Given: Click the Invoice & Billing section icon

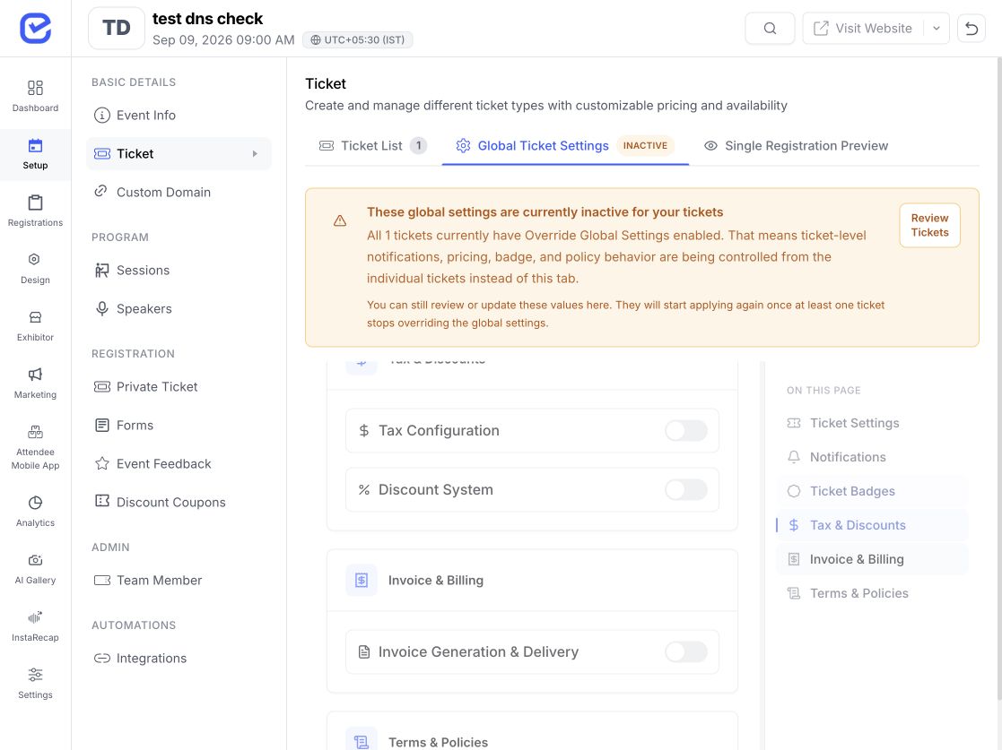Looking at the screenshot, I should pos(362,581).
